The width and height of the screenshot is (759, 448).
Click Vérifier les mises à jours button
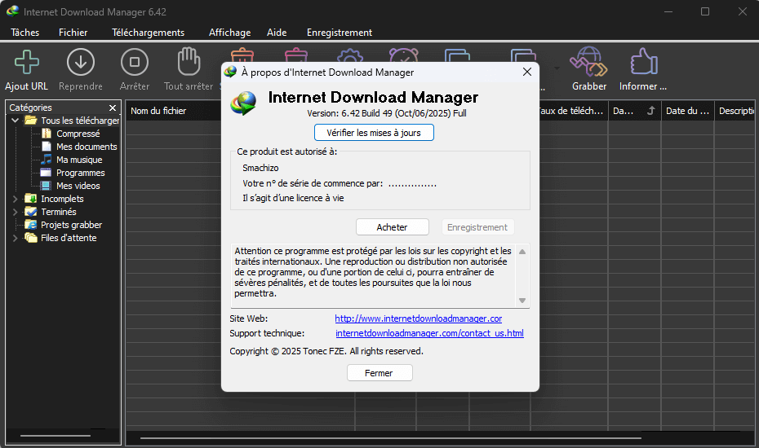point(374,133)
